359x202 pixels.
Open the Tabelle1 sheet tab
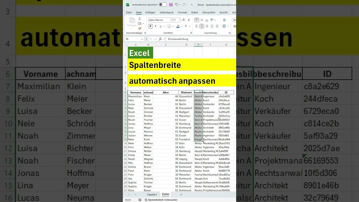click(152, 194)
